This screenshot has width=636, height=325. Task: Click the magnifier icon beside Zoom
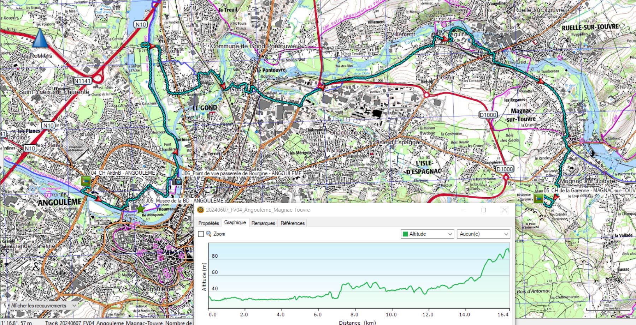pyautogui.click(x=209, y=234)
